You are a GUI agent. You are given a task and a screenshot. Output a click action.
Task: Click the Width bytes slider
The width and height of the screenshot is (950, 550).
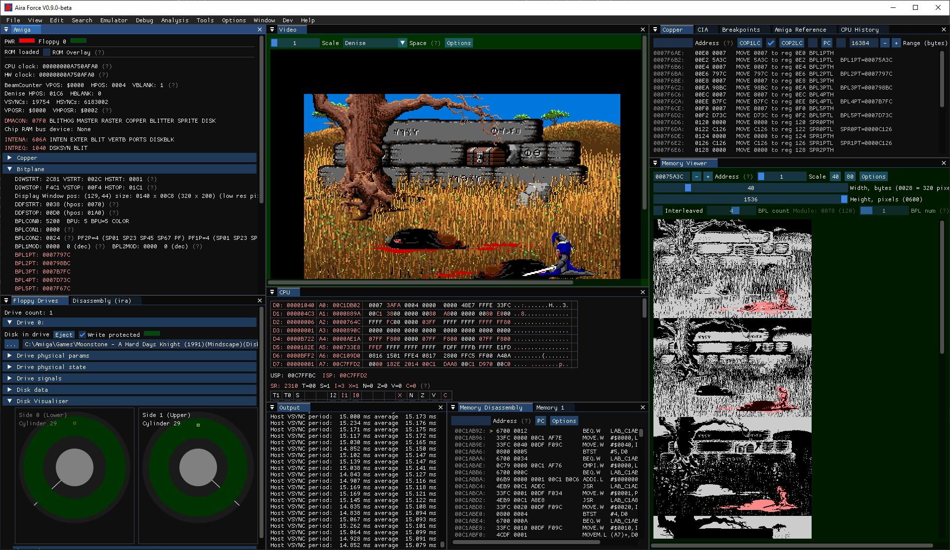750,188
